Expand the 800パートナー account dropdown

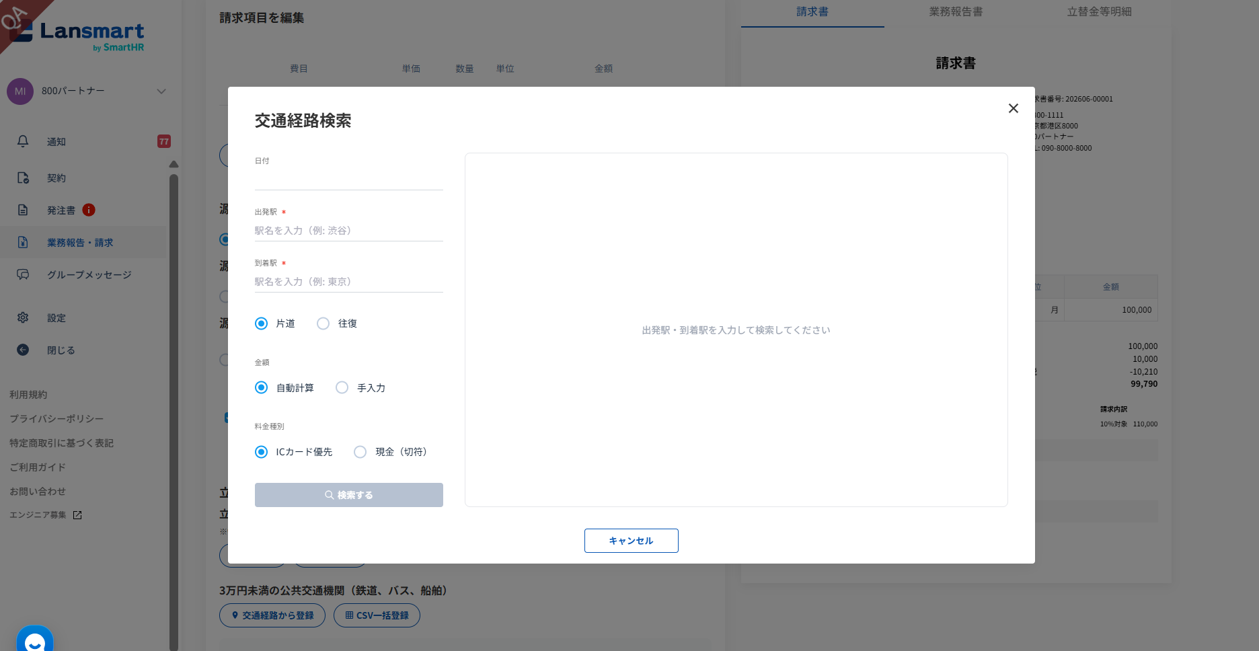(x=161, y=91)
